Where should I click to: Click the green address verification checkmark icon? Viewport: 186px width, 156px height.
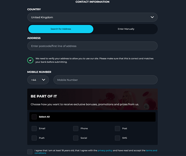click(30, 60)
